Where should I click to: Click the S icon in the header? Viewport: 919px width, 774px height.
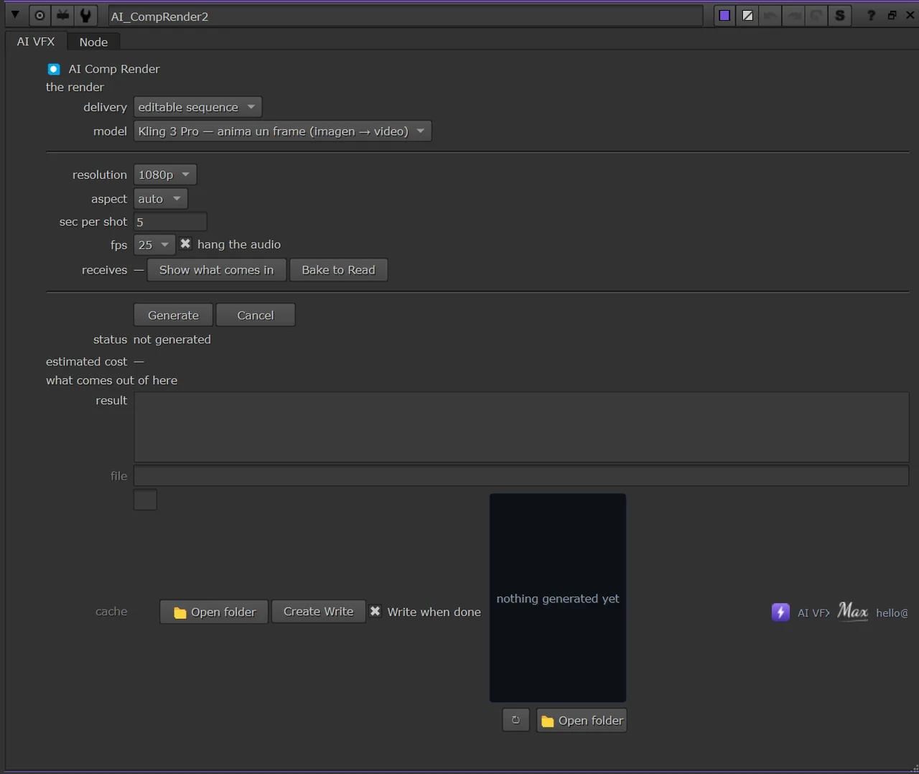840,15
